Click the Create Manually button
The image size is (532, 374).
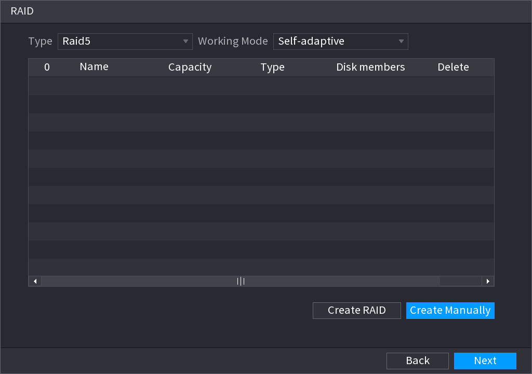click(450, 310)
